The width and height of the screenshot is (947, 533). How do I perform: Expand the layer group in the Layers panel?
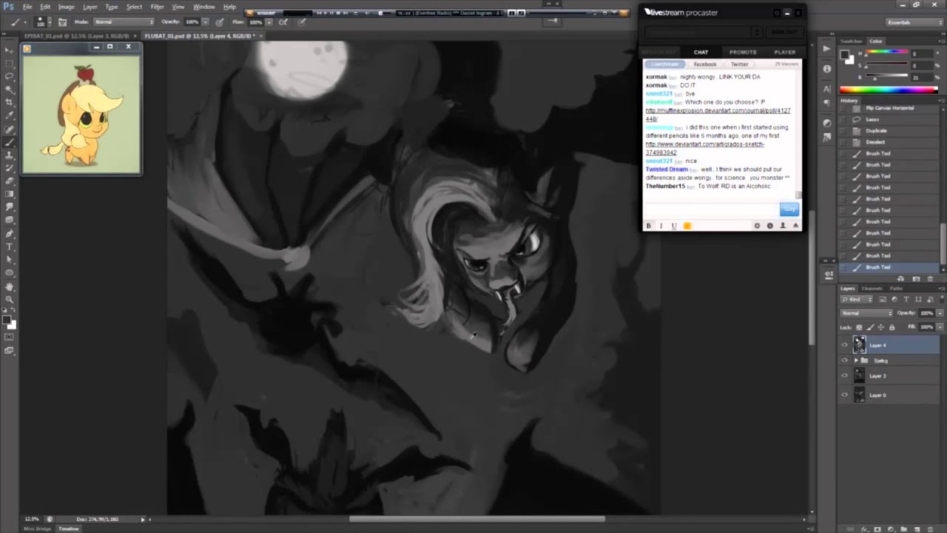tap(856, 361)
